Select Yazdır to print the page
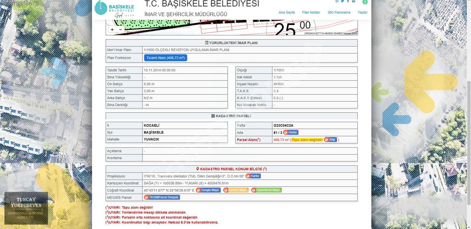471x229 pixels. 362,12
